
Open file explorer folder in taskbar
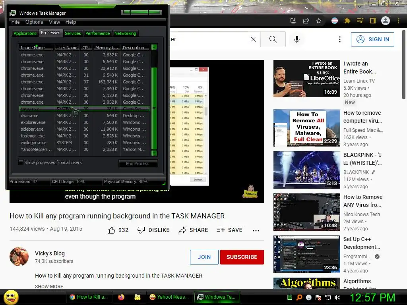click(x=137, y=297)
